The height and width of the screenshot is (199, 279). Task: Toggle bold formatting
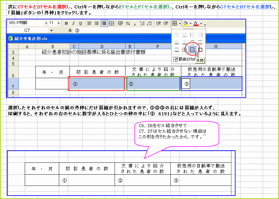tap(66, 23)
